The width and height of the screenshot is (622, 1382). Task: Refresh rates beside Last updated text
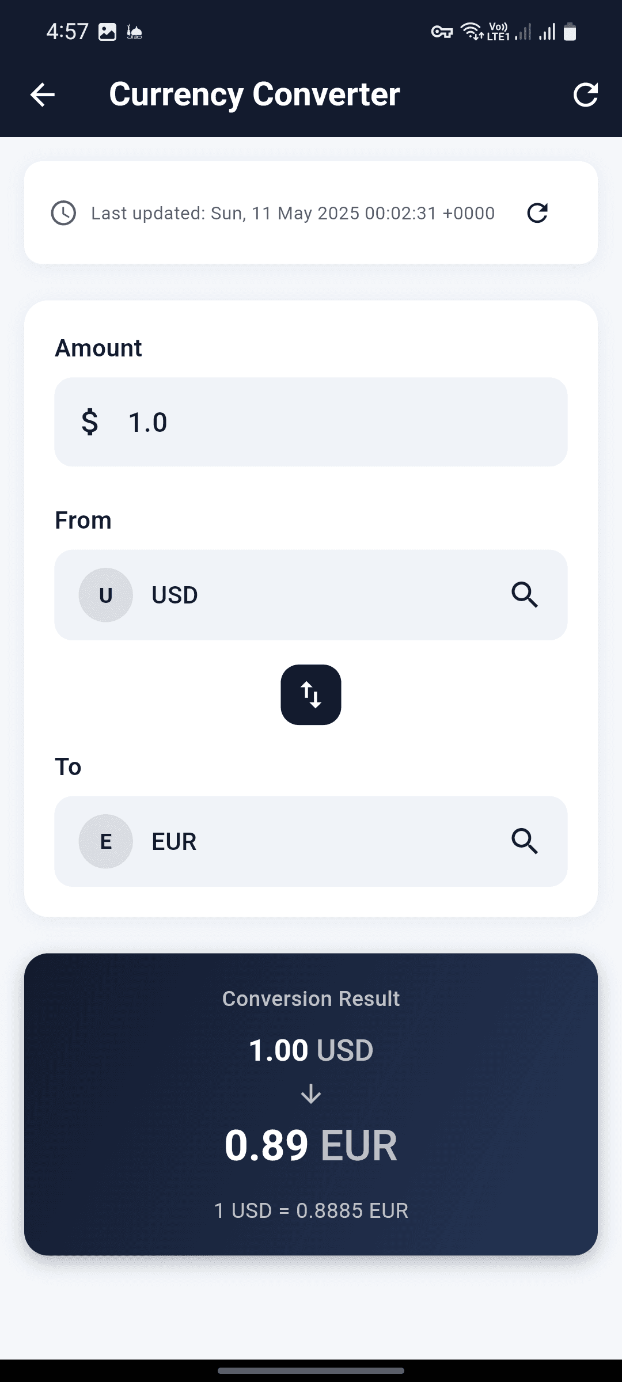(x=537, y=213)
